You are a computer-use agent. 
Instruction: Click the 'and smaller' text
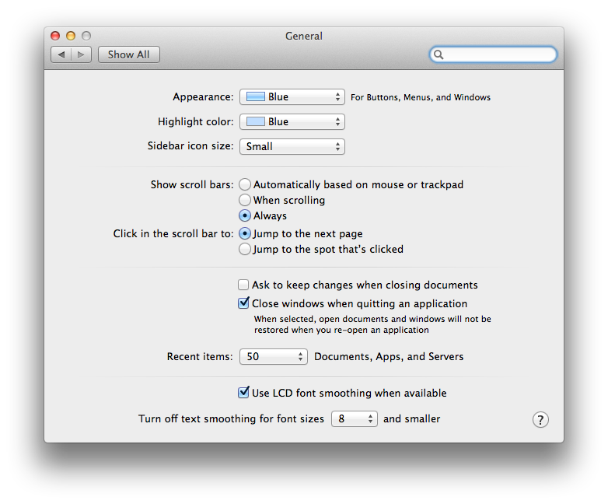pos(411,419)
